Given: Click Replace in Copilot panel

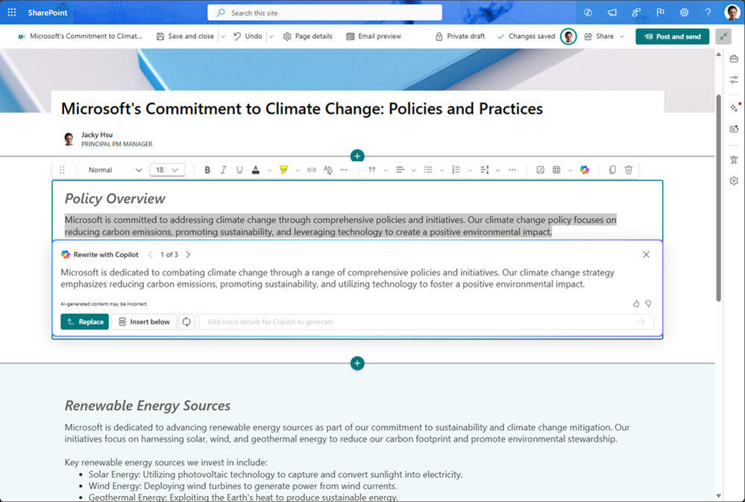Looking at the screenshot, I should [x=84, y=321].
